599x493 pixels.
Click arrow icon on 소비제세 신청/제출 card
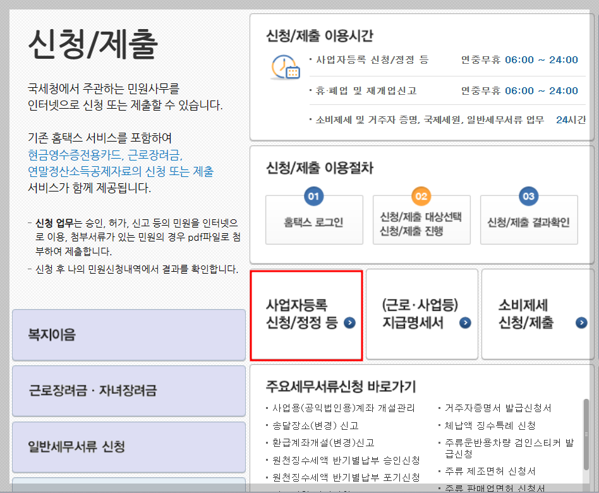point(580,322)
